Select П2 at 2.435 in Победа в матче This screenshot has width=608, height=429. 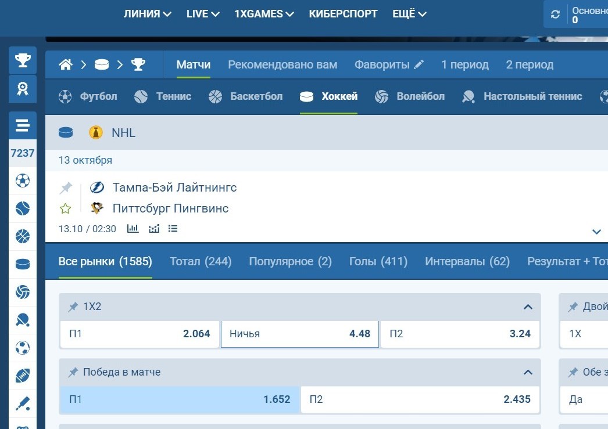[x=420, y=399]
